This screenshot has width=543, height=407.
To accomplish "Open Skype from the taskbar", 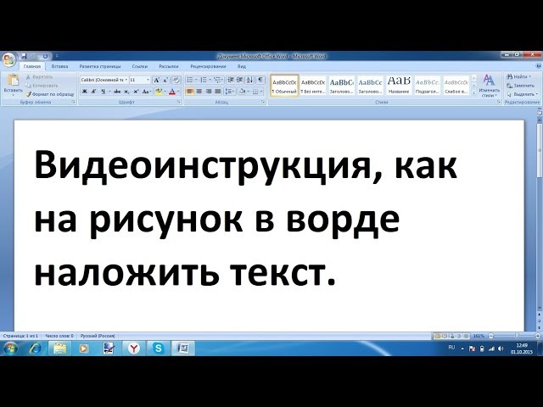I will (159, 348).
